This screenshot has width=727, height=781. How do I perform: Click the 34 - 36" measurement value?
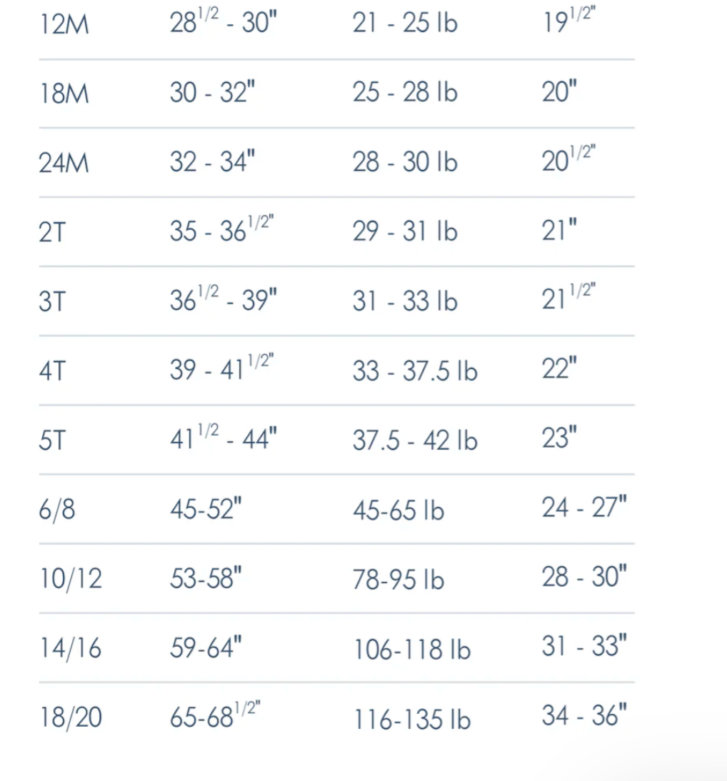click(x=584, y=715)
